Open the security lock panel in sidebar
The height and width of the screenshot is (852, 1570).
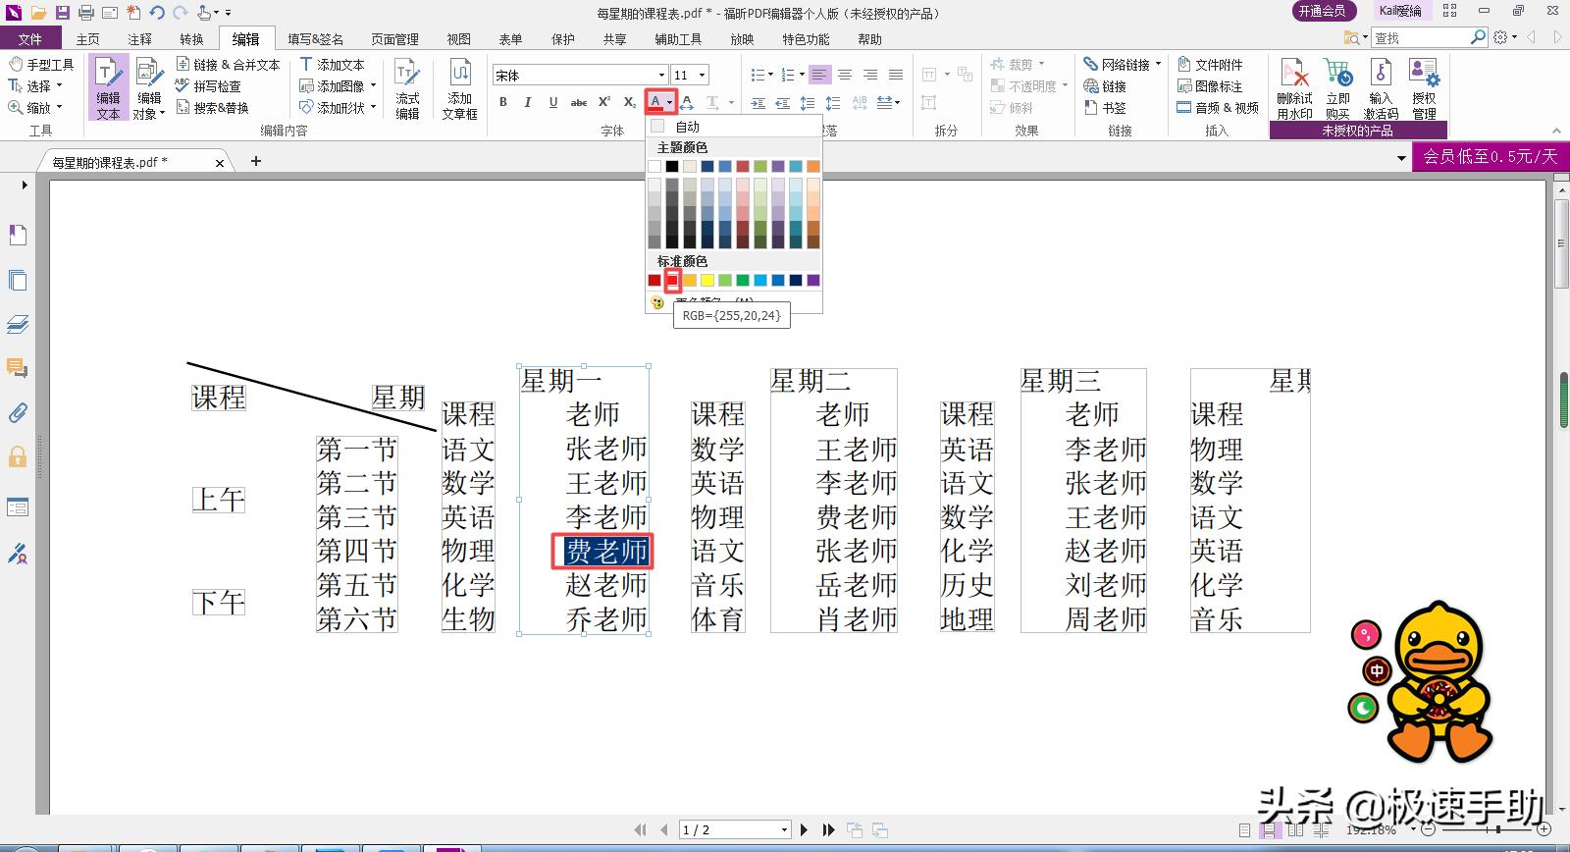[18, 457]
